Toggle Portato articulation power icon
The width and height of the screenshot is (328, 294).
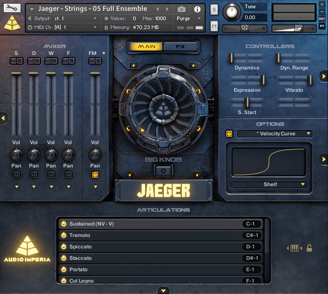point(64,270)
